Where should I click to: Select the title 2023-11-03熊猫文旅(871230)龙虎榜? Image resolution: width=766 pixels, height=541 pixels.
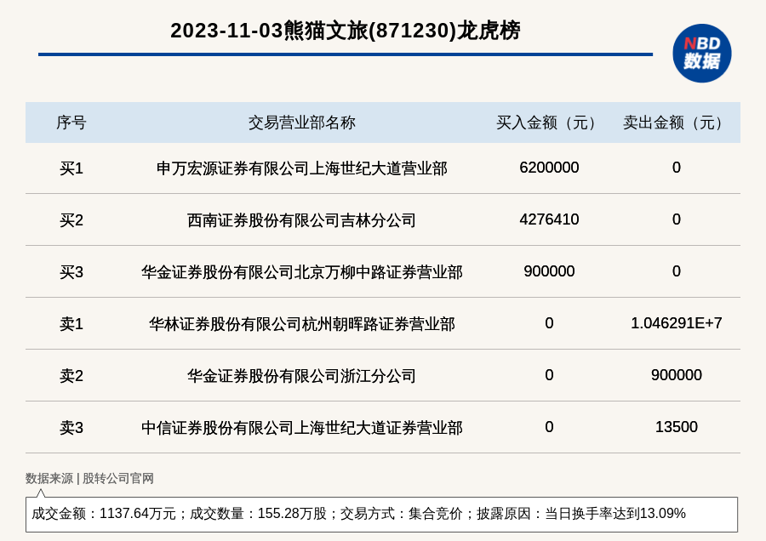click(346, 31)
